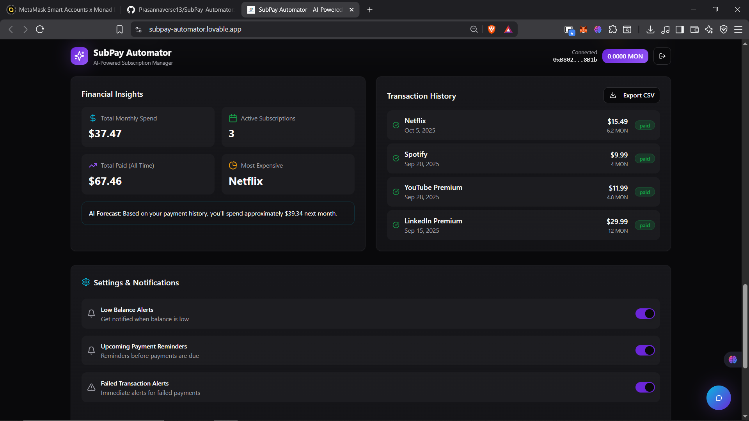Open the chat bubble assistant button
This screenshot has width=749, height=421.
(x=718, y=398)
